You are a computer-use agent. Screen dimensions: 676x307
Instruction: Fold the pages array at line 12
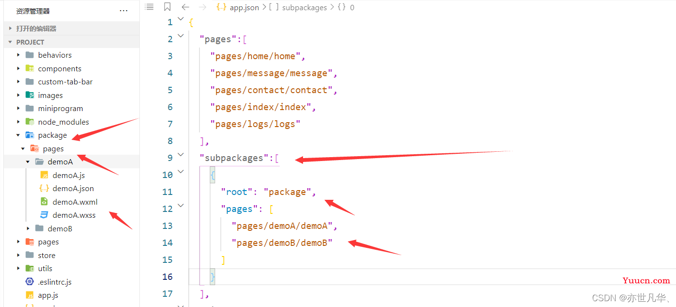(x=181, y=205)
